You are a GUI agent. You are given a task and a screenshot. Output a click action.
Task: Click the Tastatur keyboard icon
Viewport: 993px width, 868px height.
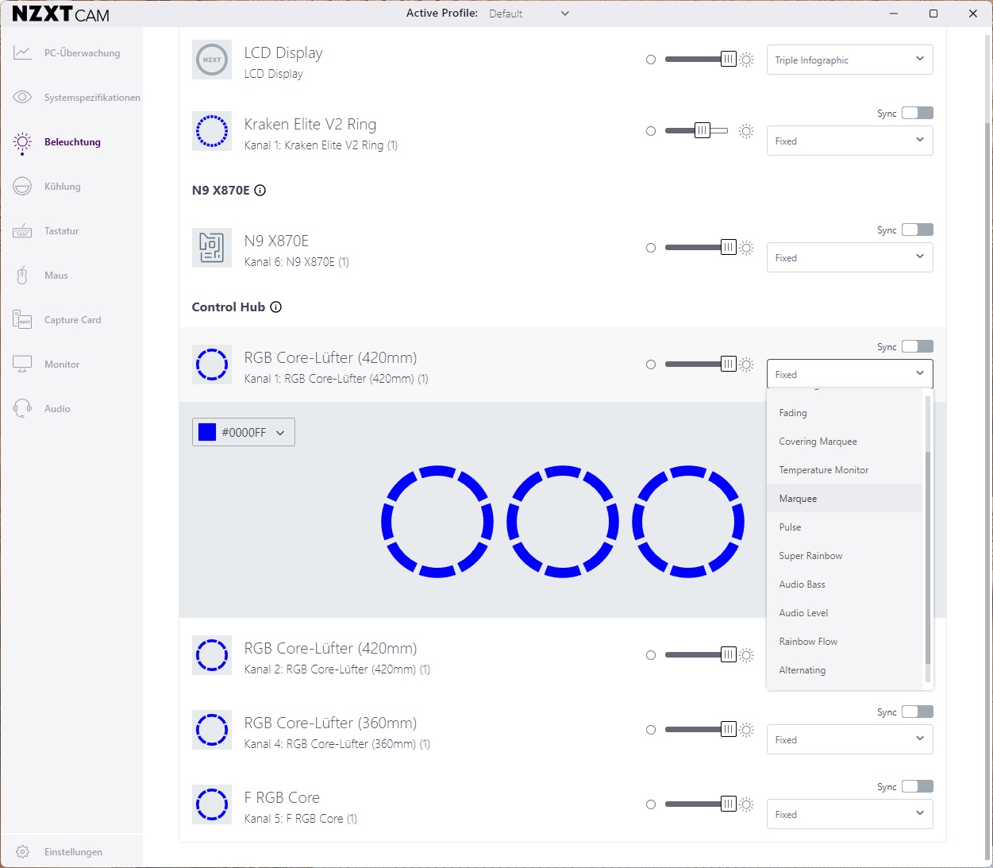tap(22, 231)
